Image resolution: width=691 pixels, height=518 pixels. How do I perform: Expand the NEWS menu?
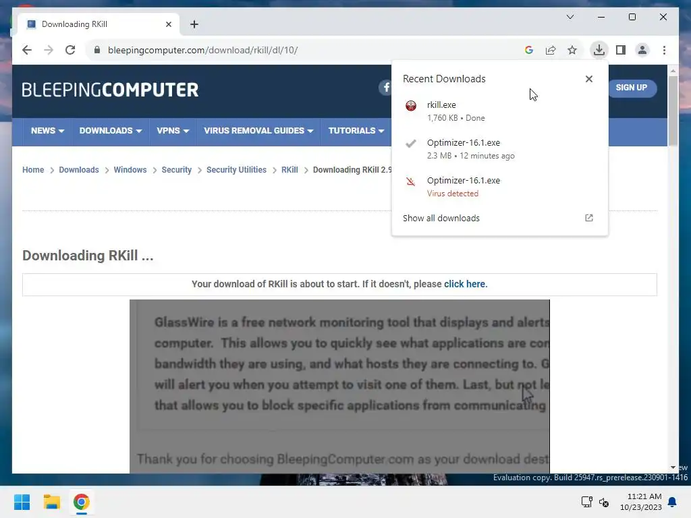tap(47, 131)
